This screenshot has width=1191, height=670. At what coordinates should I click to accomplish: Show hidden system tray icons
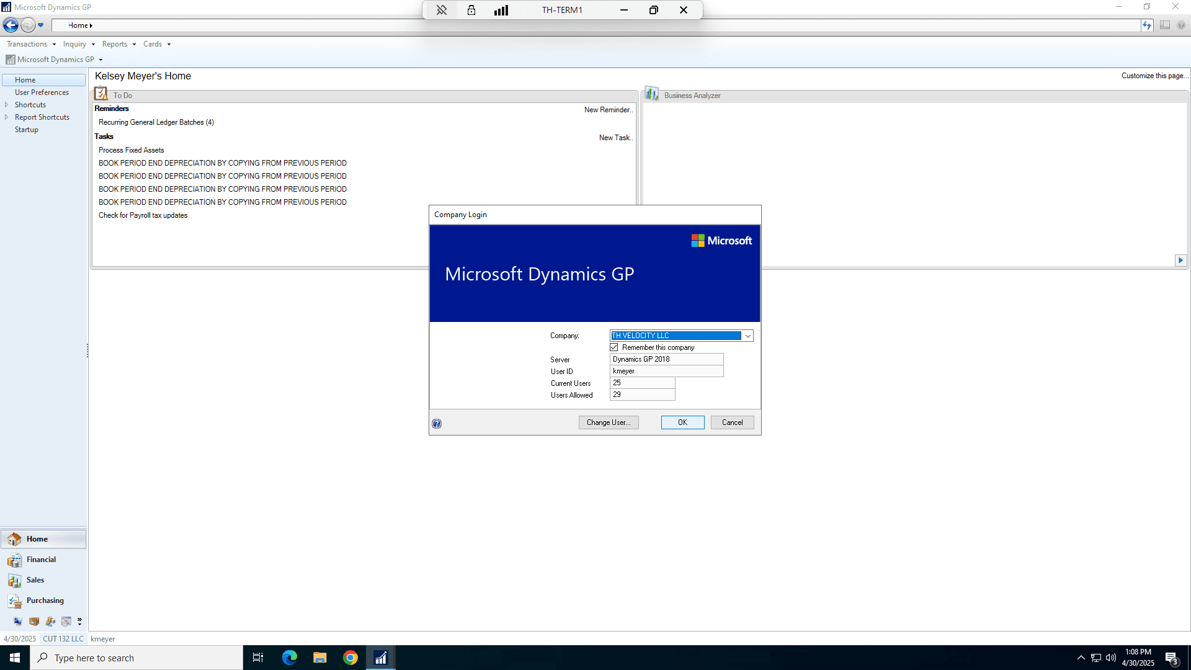pyautogui.click(x=1081, y=658)
